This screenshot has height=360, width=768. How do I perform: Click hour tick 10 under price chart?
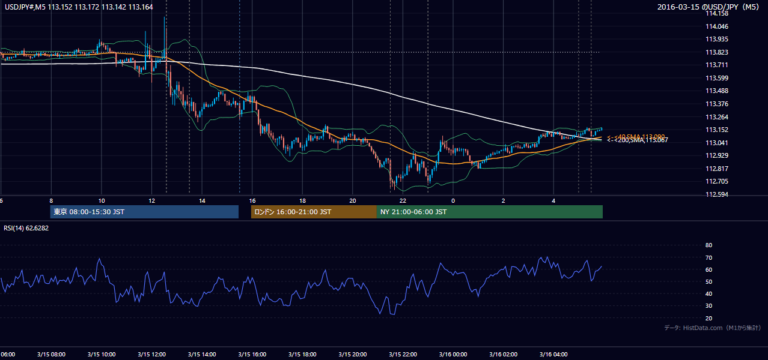click(x=101, y=200)
